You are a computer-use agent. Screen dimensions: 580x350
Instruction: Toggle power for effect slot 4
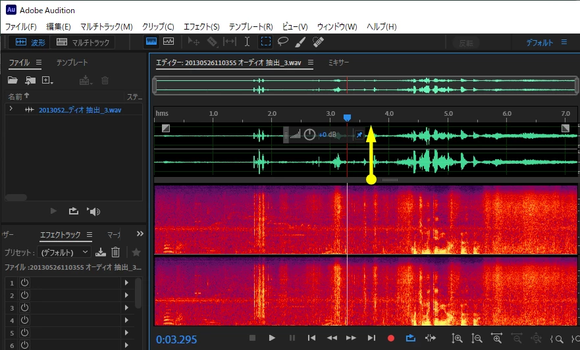click(25, 320)
